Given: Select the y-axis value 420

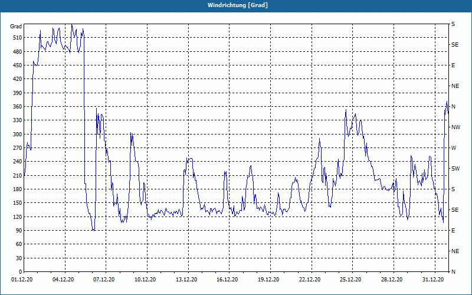Looking at the screenshot, I should (18, 79).
